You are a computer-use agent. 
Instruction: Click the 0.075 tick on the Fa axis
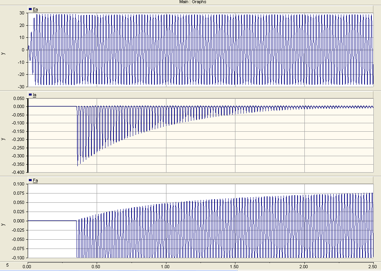click(x=19, y=193)
